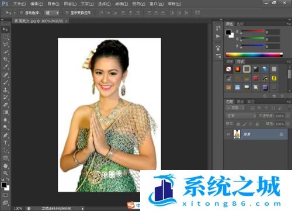This screenshot has height=211, width=292.
Task: Select the Move tool in the toolbox
Action: click(x=5, y=29)
